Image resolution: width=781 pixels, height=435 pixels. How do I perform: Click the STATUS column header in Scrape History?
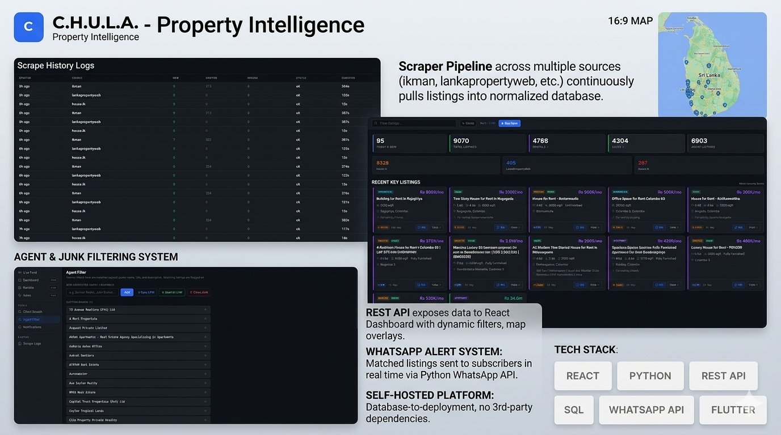[x=301, y=78]
